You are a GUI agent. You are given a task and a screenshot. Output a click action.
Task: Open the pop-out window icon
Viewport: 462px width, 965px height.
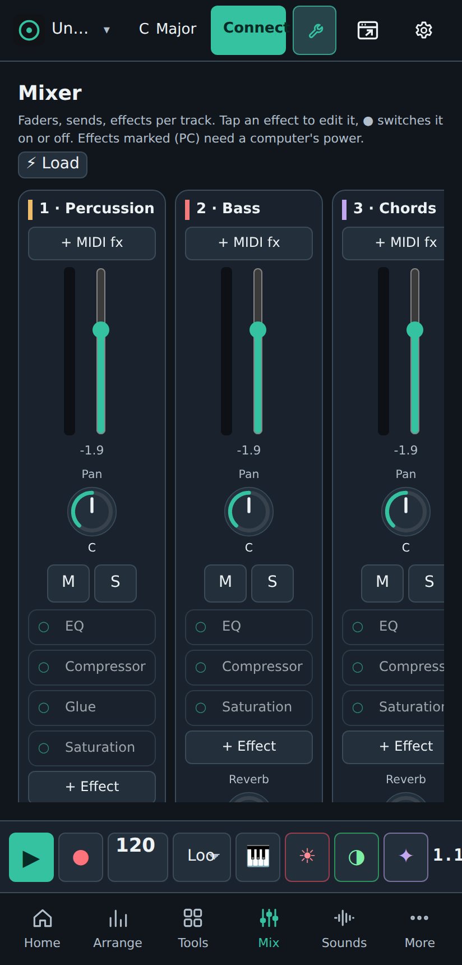click(368, 30)
